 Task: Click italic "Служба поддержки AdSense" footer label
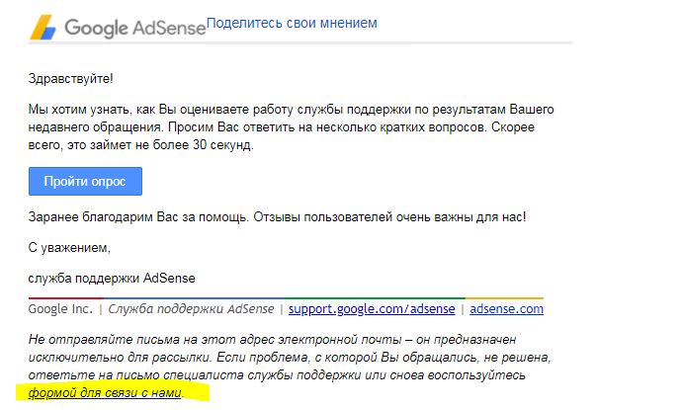pos(193,308)
